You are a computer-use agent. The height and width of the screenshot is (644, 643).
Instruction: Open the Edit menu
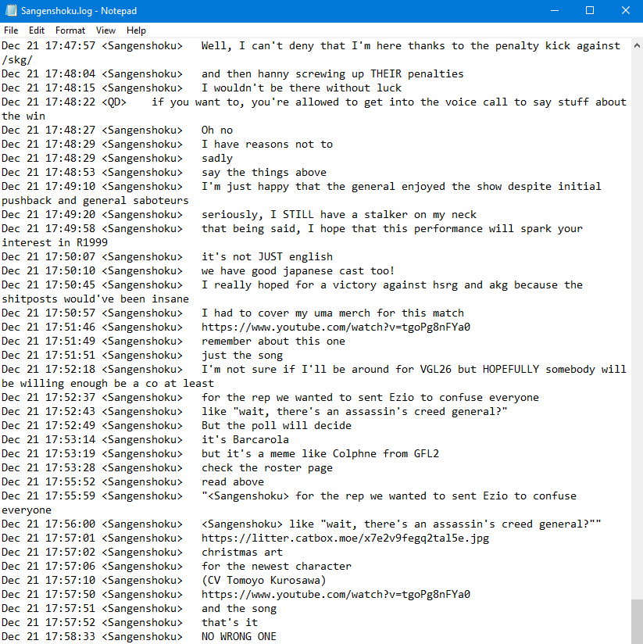click(x=37, y=30)
